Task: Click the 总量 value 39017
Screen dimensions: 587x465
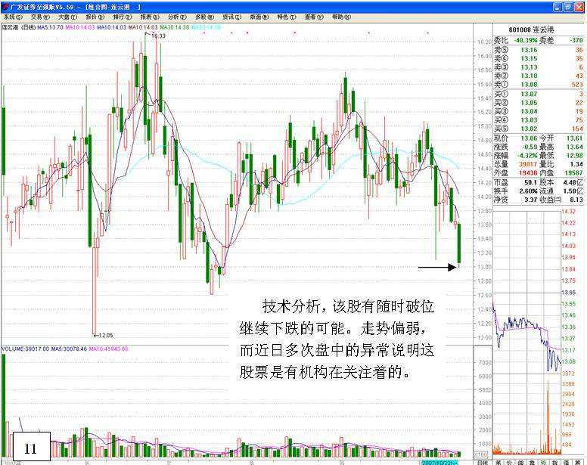Action: coord(528,164)
